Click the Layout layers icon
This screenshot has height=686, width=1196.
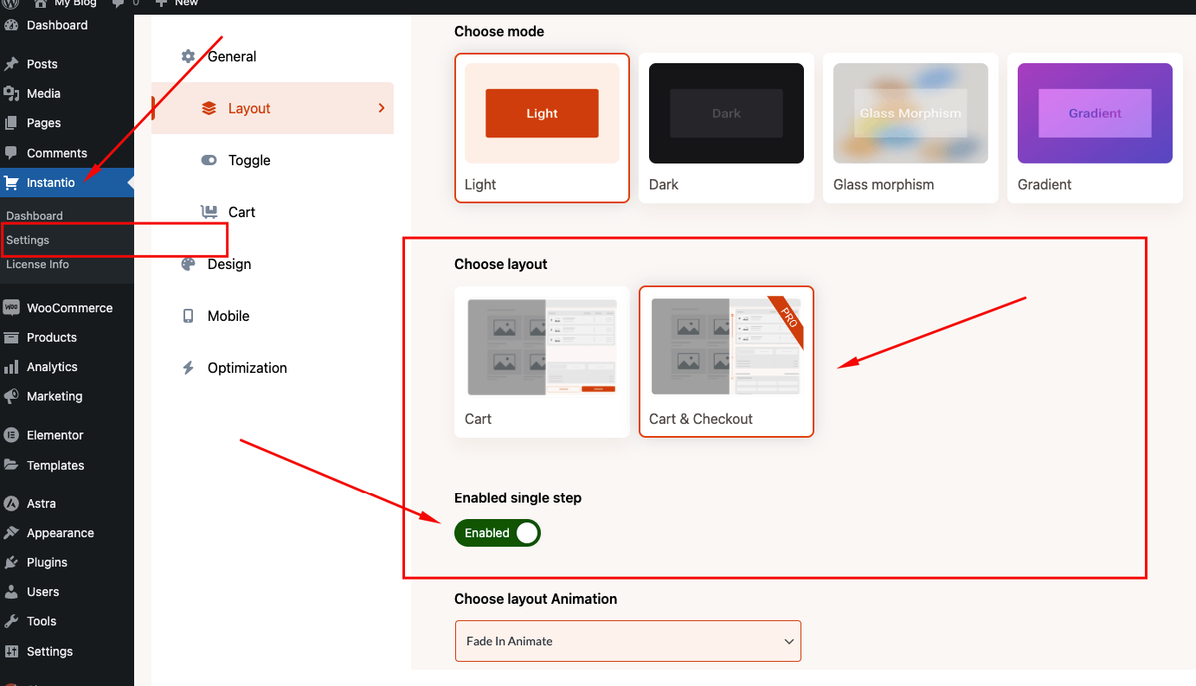pos(209,108)
